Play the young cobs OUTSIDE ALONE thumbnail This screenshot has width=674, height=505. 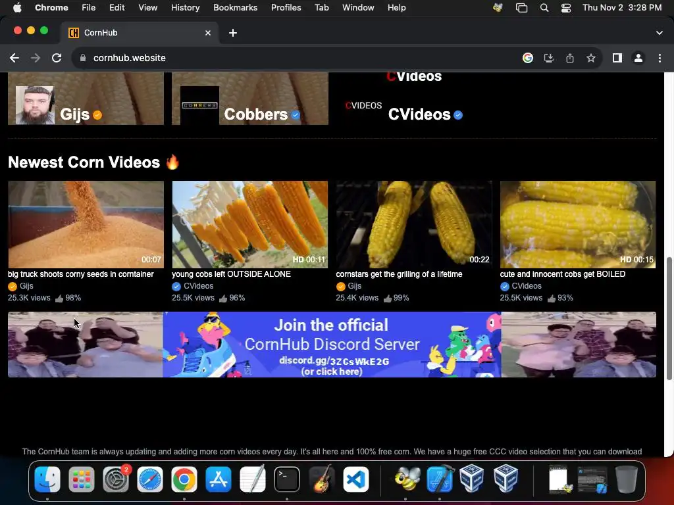click(x=249, y=225)
